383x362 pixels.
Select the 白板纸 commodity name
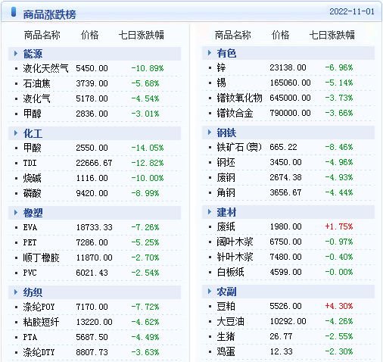[x=230, y=272]
